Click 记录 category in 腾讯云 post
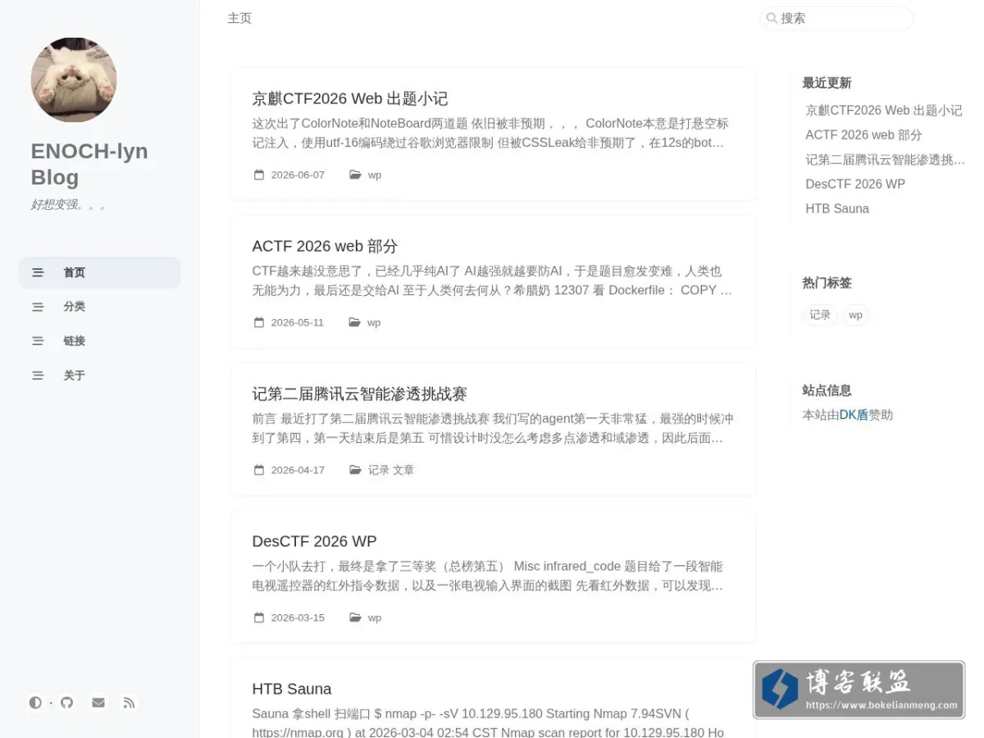The width and height of the screenshot is (984, 738). pos(378,470)
